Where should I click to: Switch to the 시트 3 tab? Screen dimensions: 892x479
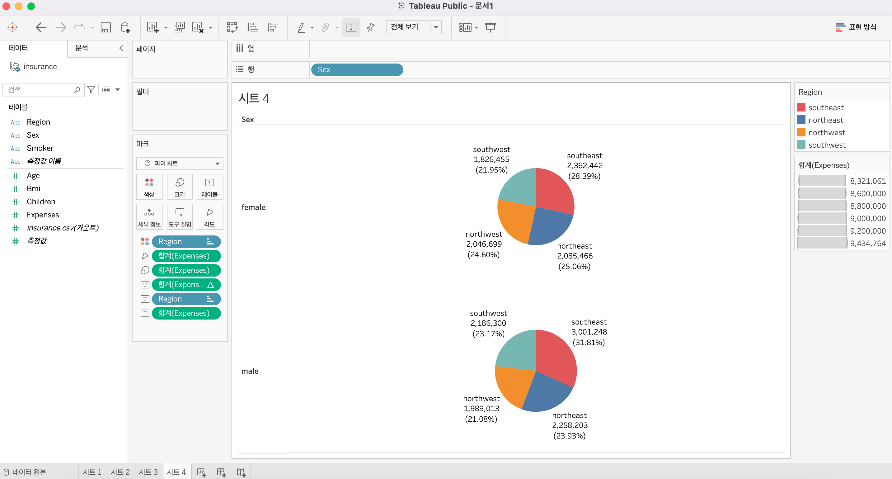[148, 472]
